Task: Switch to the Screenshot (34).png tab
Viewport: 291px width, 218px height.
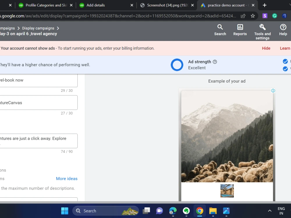Action: (167, 5)
